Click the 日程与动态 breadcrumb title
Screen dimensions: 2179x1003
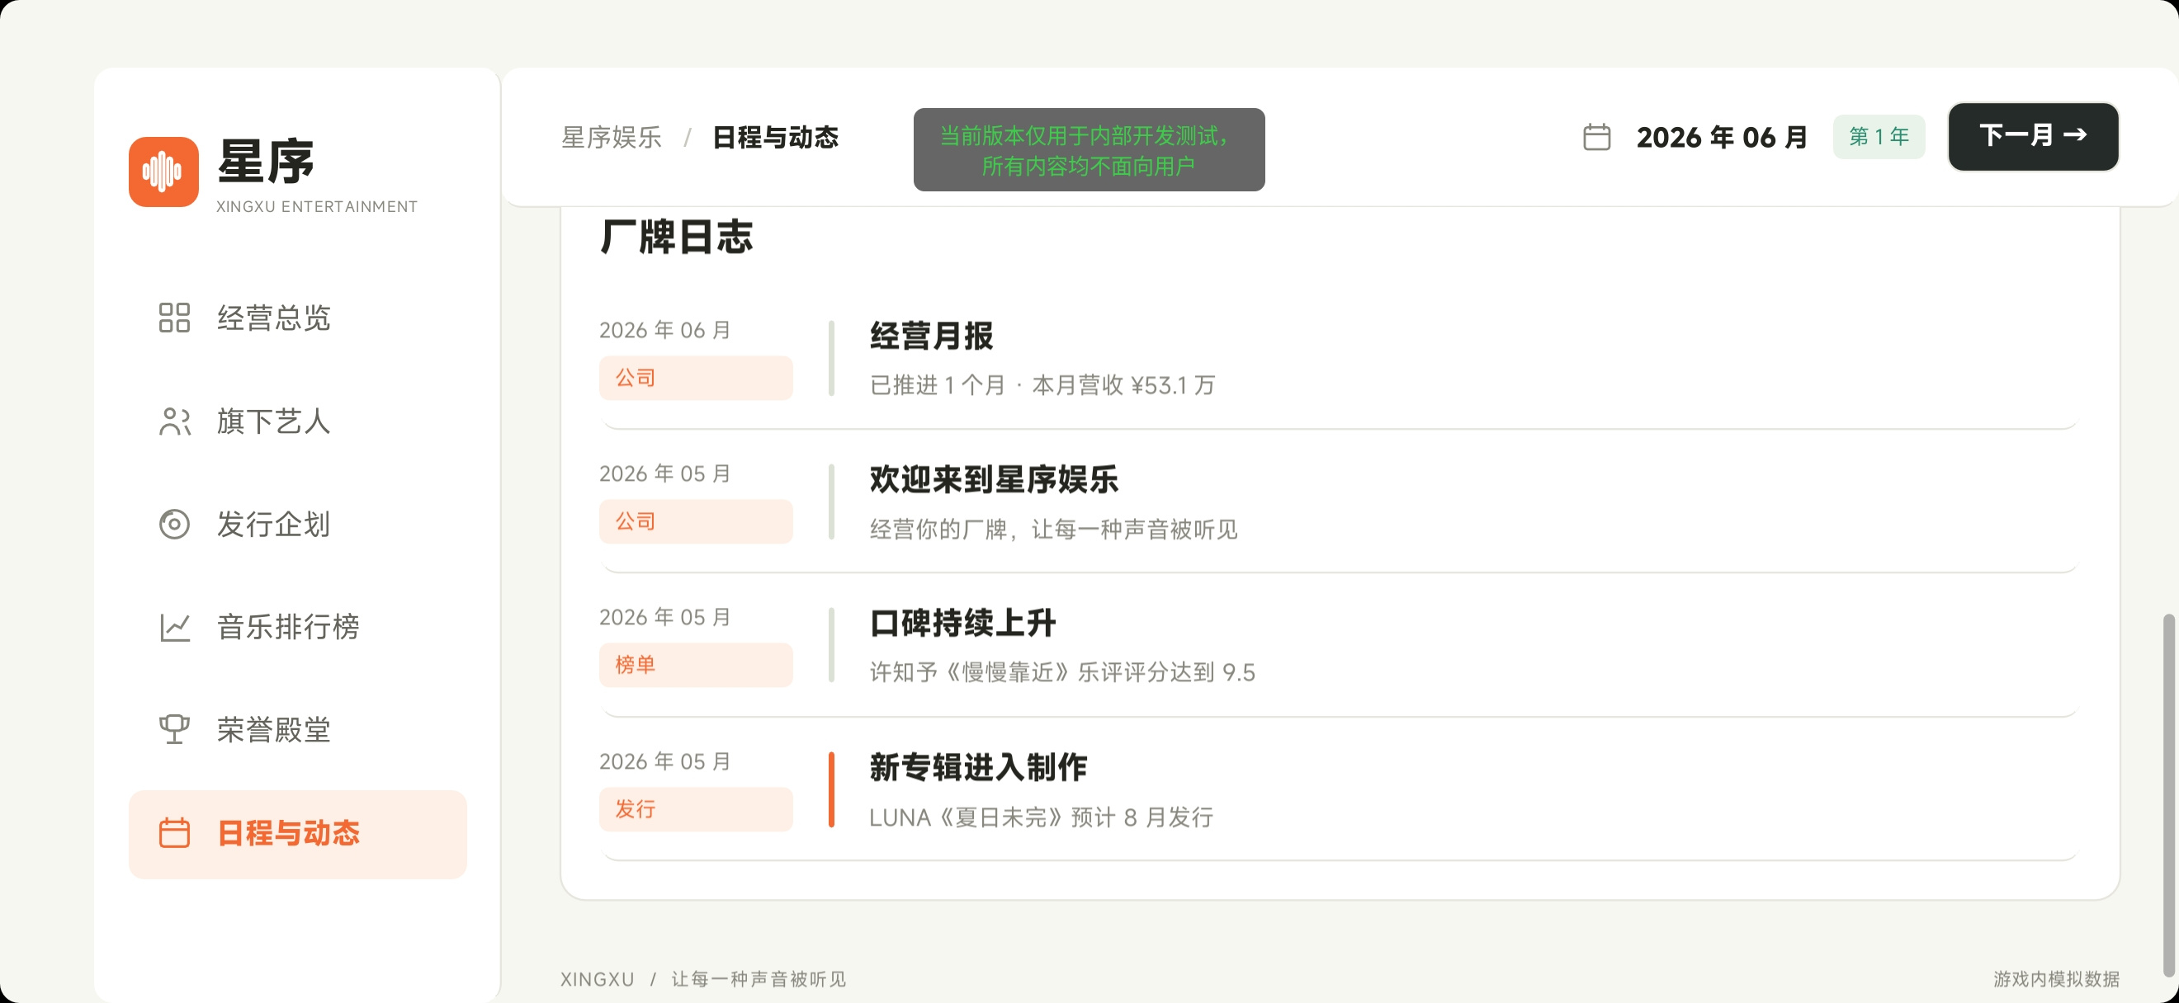pos(776,137)
